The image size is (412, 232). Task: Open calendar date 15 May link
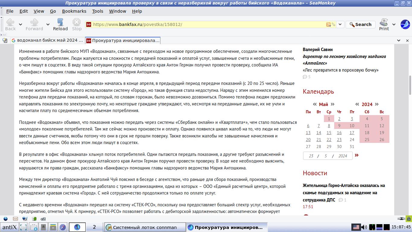pos(329,133)
